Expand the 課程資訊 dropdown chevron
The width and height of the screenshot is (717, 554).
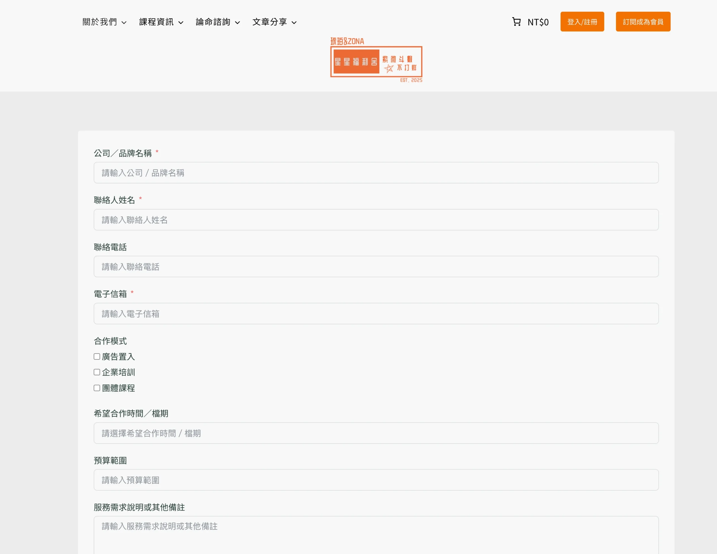181,23
